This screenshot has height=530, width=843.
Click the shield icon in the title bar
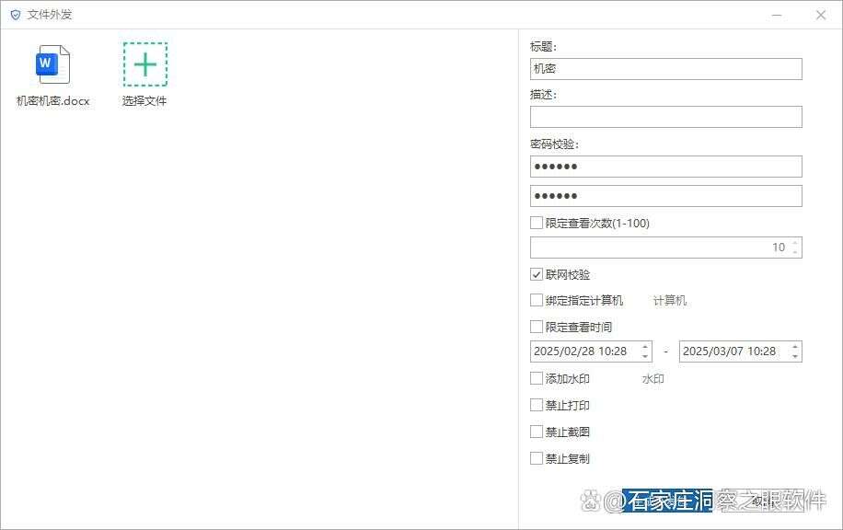(x=13, y=14)
